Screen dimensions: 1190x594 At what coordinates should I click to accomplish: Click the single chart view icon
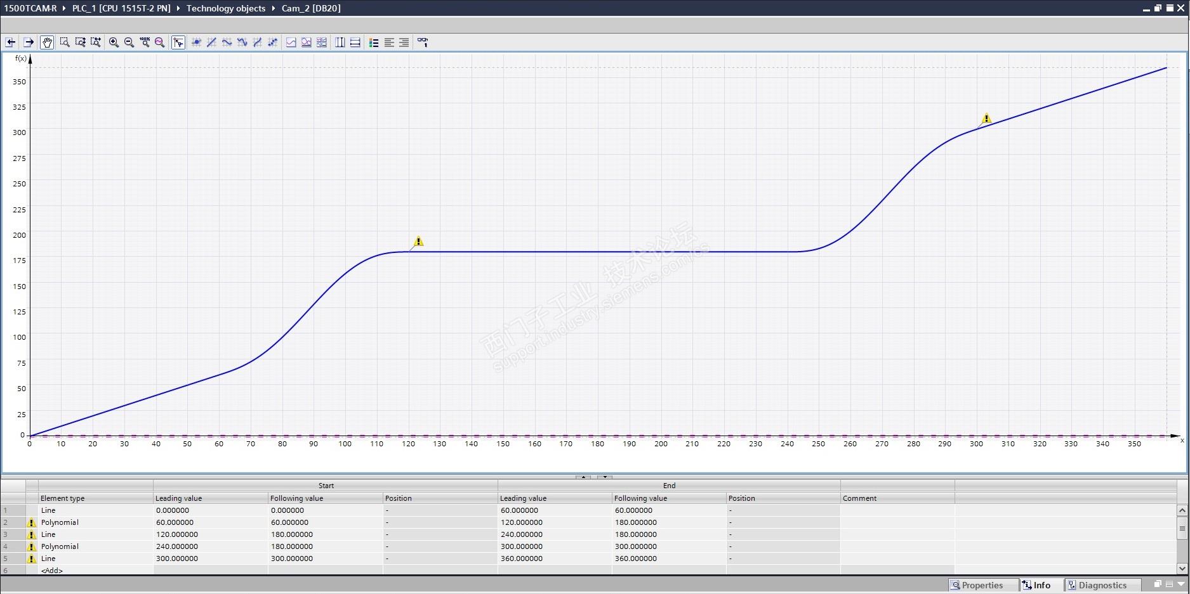(291, 42)
